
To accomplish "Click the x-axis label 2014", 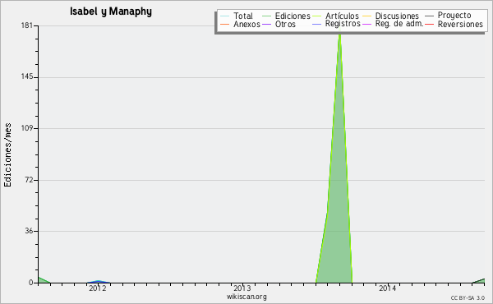I will pyautogui.click(x=387, y=288).
